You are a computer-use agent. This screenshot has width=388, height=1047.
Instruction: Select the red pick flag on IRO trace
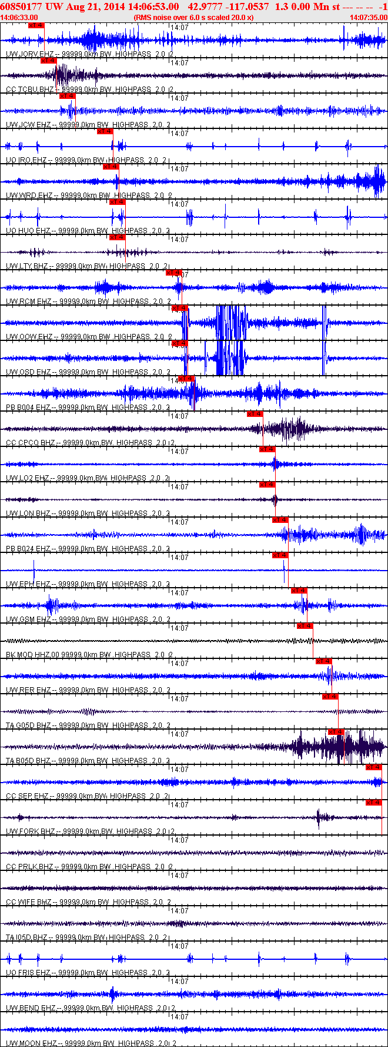(x=105, y=131)
